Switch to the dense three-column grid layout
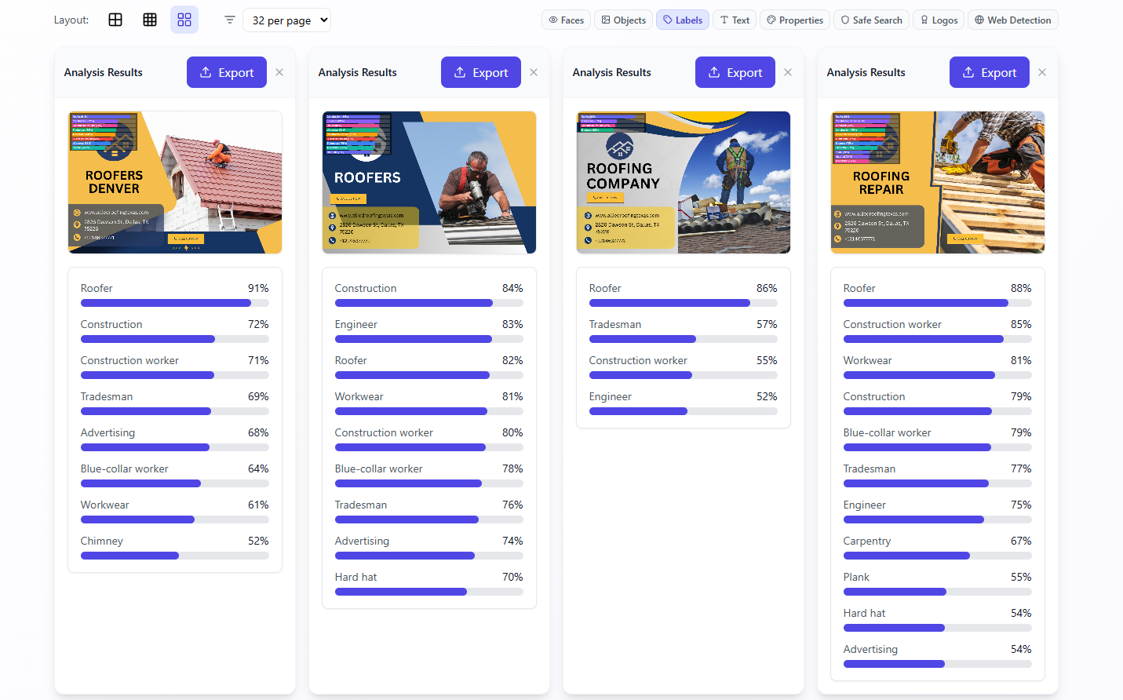Viewport: 1123px width, 700px height. click(150, 20)
